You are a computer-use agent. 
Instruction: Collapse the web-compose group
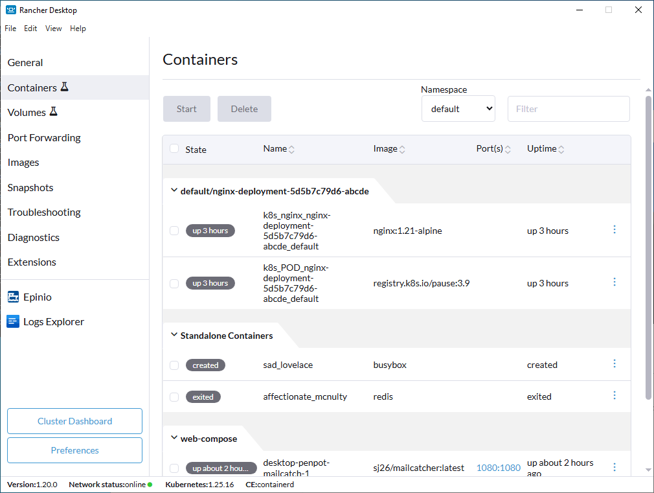(174, 439)
